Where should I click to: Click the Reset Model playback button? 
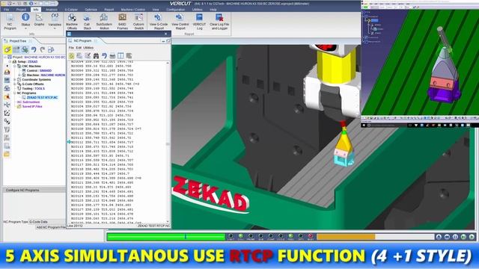coord(439,237)
